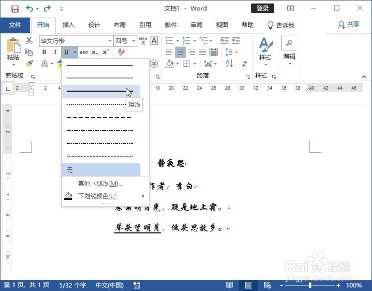The height and width of the screenshot is (291, 372).
Task: Toggle justify alignment
Action: (203, 52)
